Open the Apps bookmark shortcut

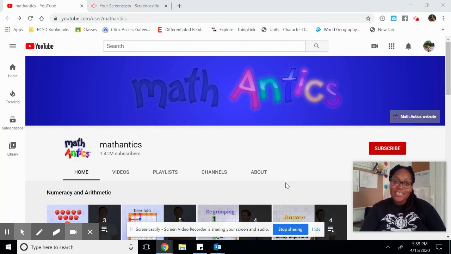14,30
